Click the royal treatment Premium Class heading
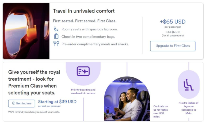The height and width of the screenshot is (124, 206). 34,82
